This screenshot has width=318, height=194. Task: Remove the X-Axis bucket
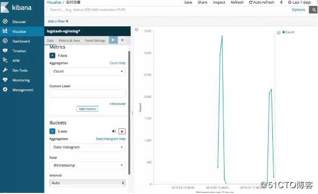click(122, 132)
